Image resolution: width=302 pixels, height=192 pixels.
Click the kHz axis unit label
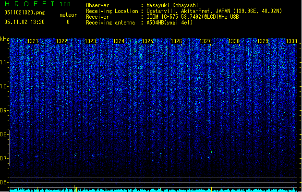tap(4, 39)
